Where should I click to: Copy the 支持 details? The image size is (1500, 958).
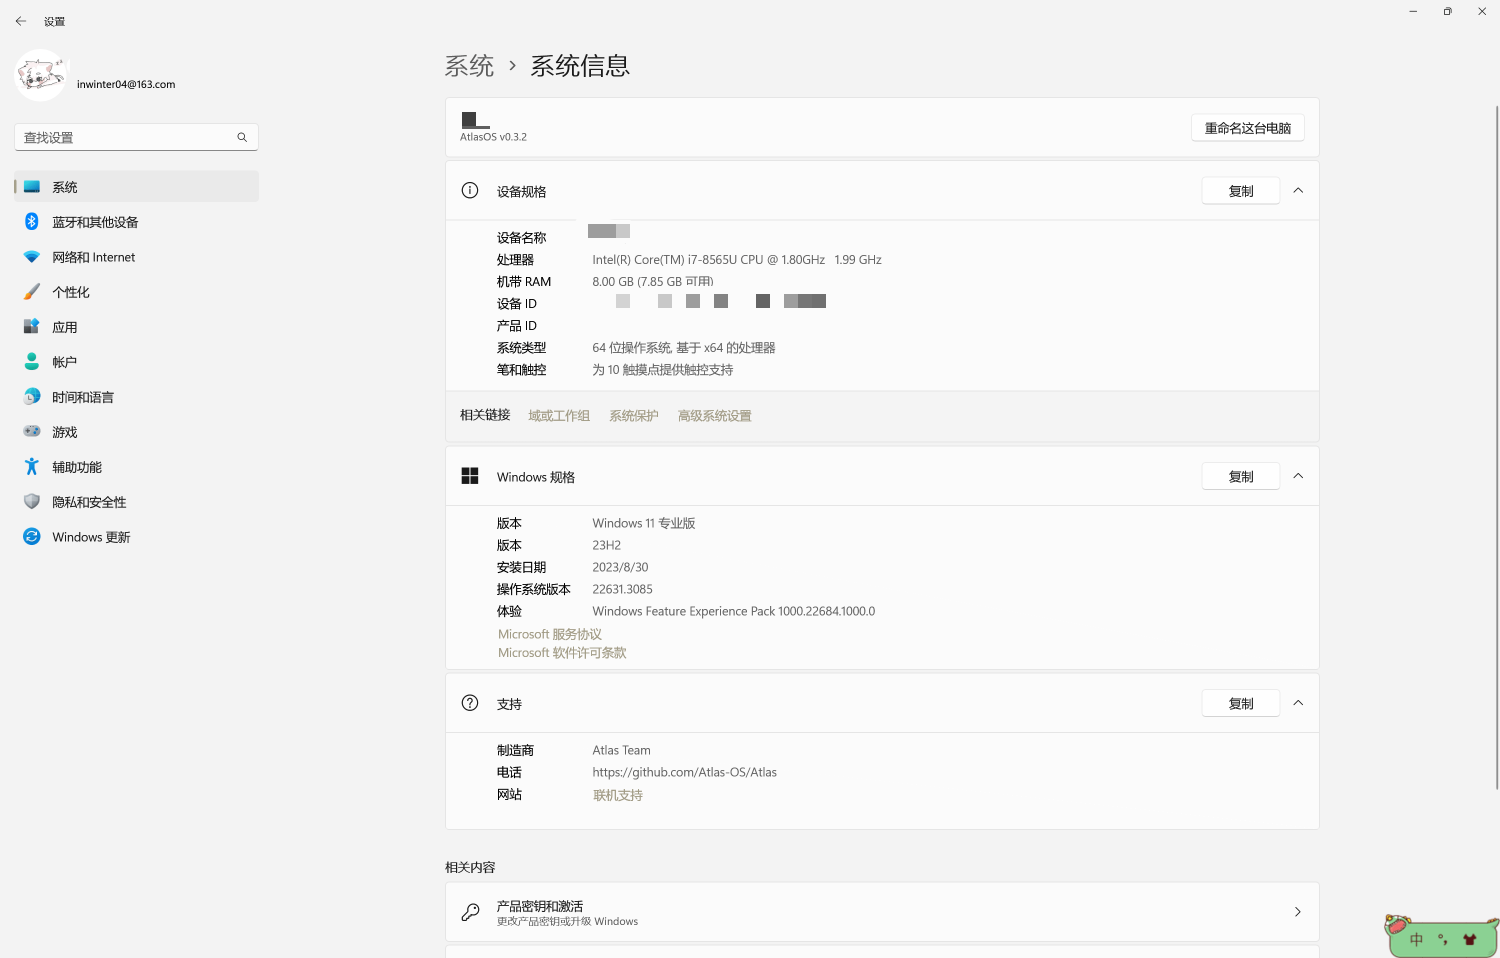click(x=1240, y=702)
